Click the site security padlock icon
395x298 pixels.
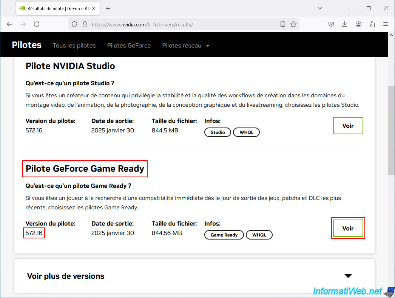[x=85, y=25]
